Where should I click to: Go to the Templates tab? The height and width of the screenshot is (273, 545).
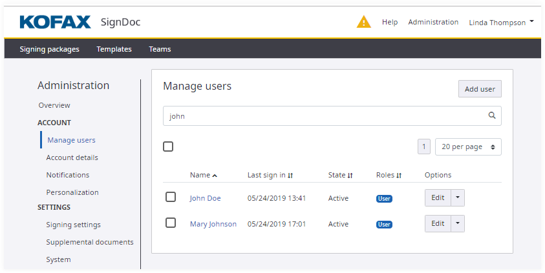114,49
